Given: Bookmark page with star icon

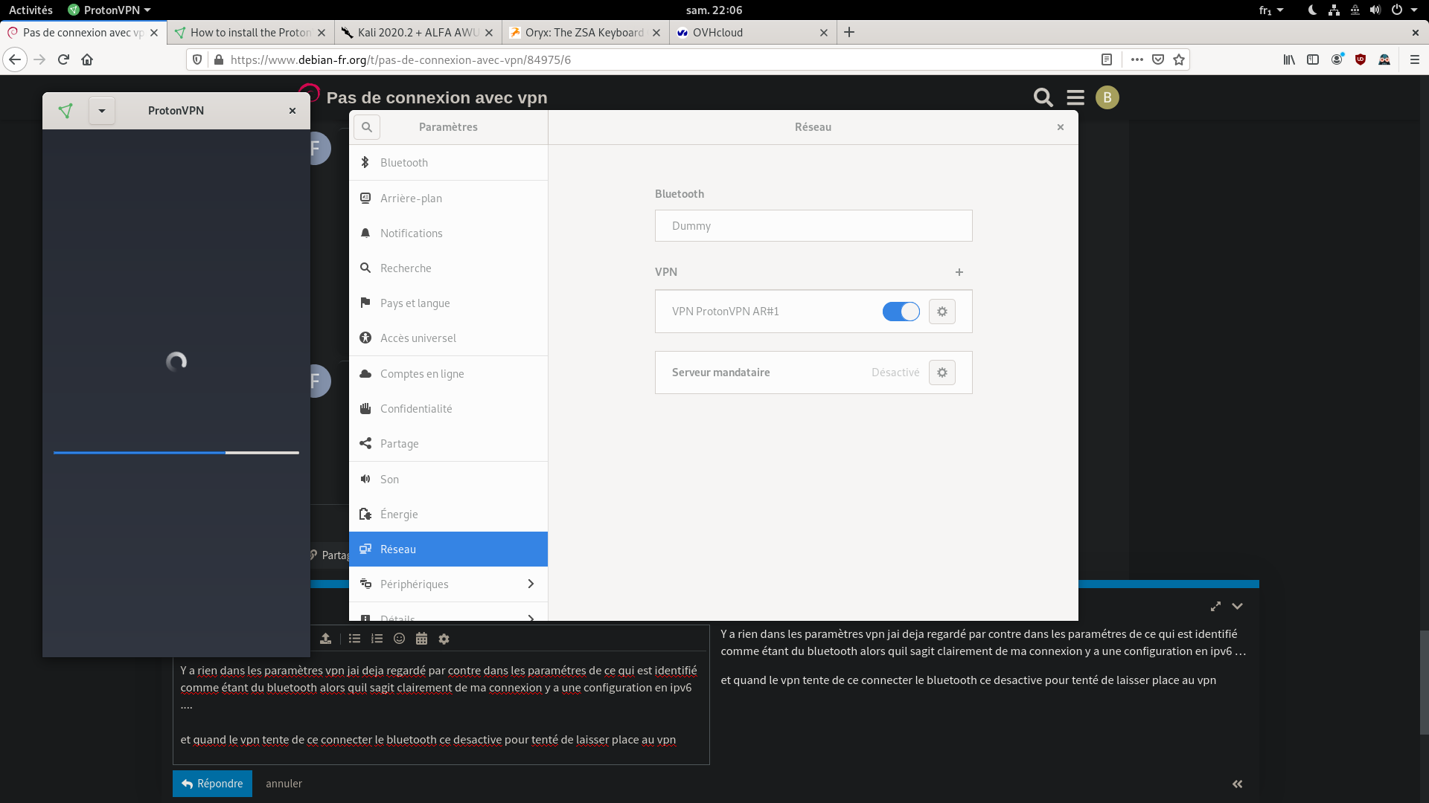Looking at the screenshot, I should point(1179,59).
